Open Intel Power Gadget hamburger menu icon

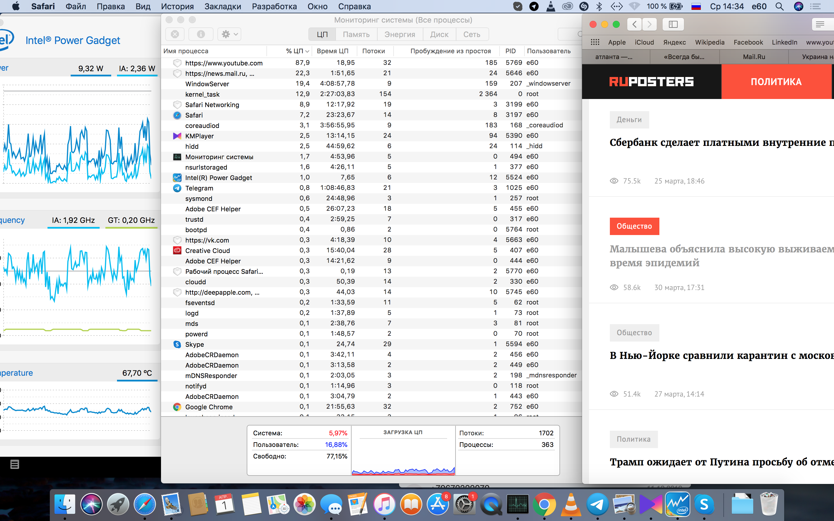(x=14, y=464)
